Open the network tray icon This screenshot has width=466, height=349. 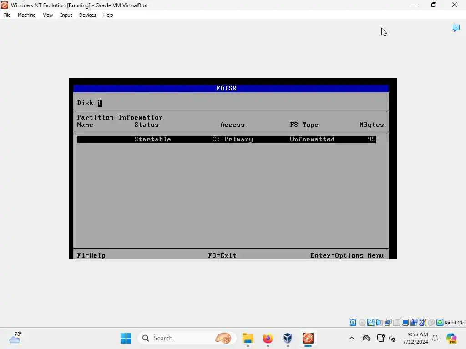[x=380, y=338]
